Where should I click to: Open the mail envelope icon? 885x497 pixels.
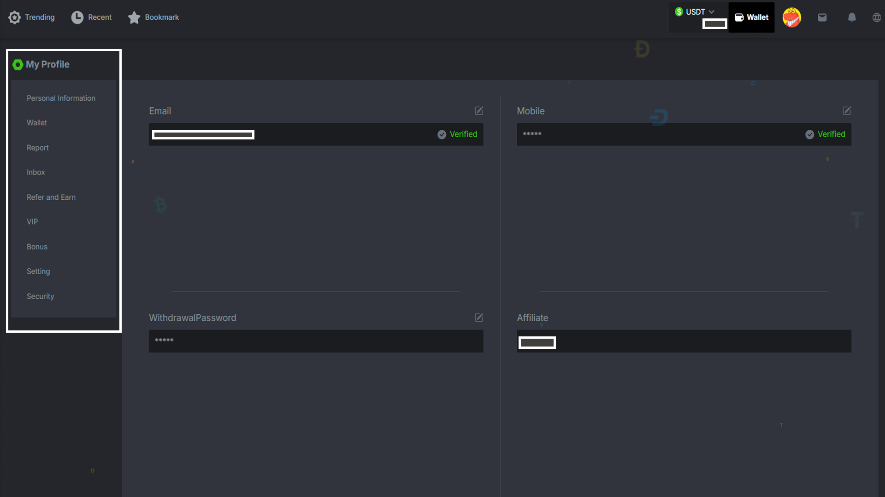pos(822,17)
